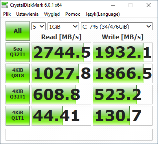Open the Plik menu
Viewport: 158px width, 144px height.
tap(7, 14)
